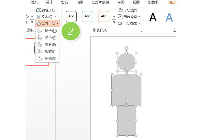Apply the blue outline Abc shape style
The image size is (202, 140).
87,16
